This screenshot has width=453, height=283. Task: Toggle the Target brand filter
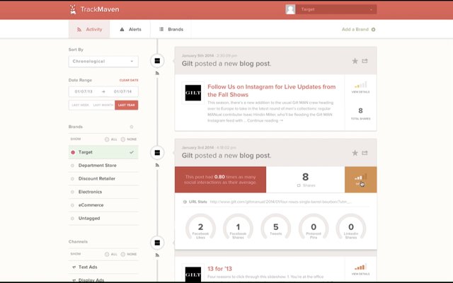[x=103, y=152]
